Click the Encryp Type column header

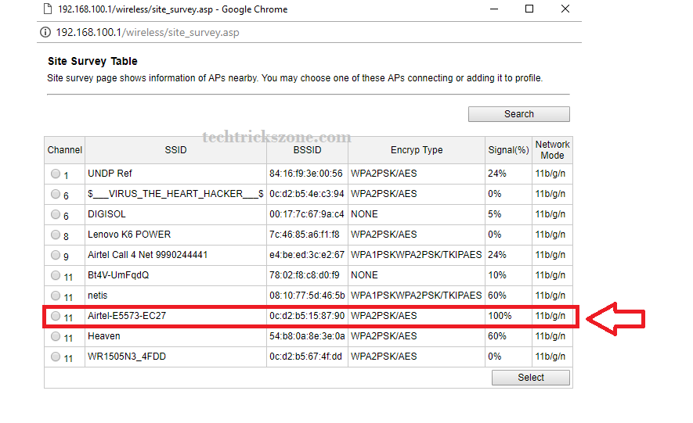416,150
